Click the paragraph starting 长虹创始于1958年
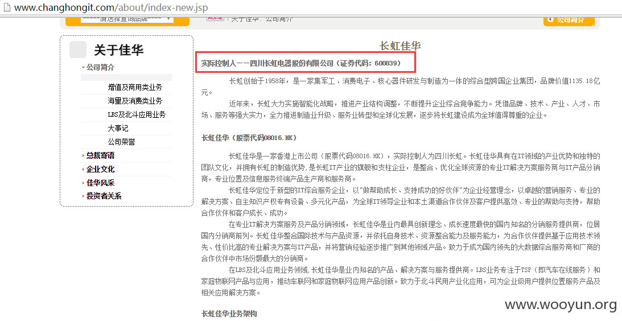 click(401, 87)
